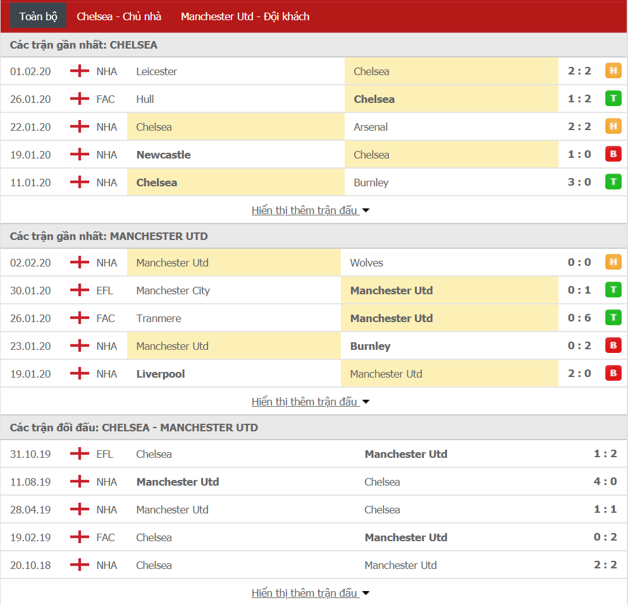This screenshot has width=628, height=605.
Task: Click the B loss badge for Newcastle vs Chelsea
Action: (613, 154)
